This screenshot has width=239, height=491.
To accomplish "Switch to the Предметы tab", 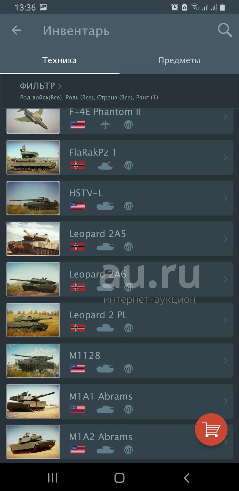I will (179, 60).
